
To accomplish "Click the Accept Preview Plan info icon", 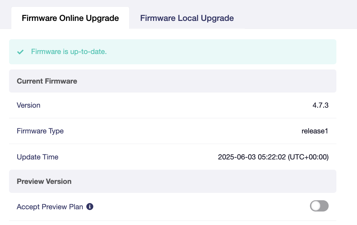I will click(90, 207).
